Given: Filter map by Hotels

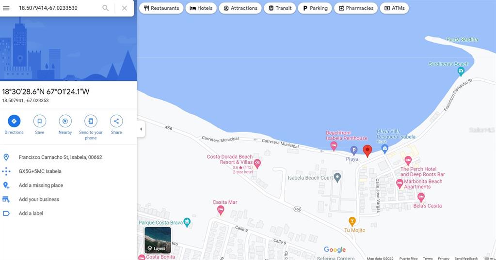Looking at the screenshot, I should [201, 8].
